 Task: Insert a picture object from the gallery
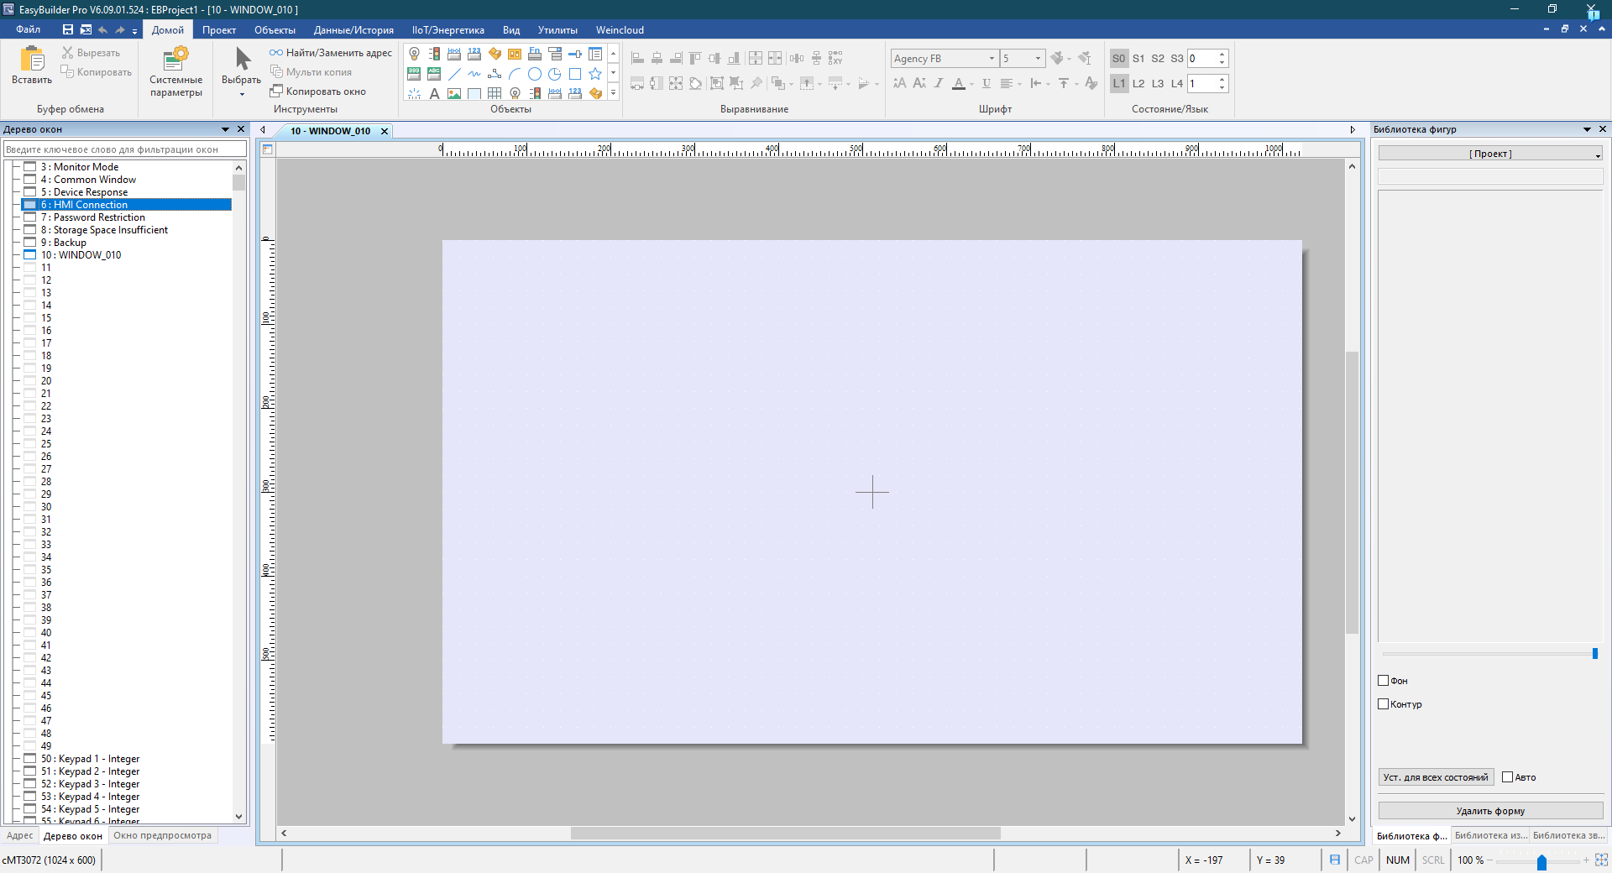point(454,93)
